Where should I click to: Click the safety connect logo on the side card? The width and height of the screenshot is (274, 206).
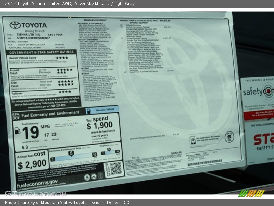point(259,92)
